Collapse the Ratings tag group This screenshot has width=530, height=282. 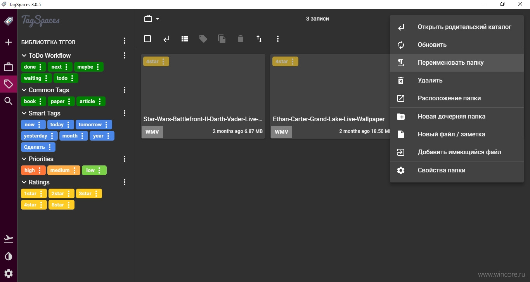(24, 182)
